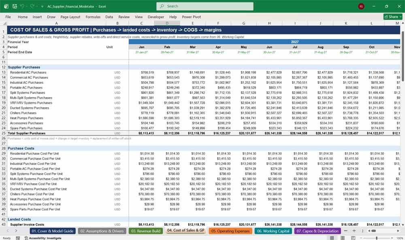
Task: Click the horizontal scrollbar thumb
Action: click(x=373, y=231)
